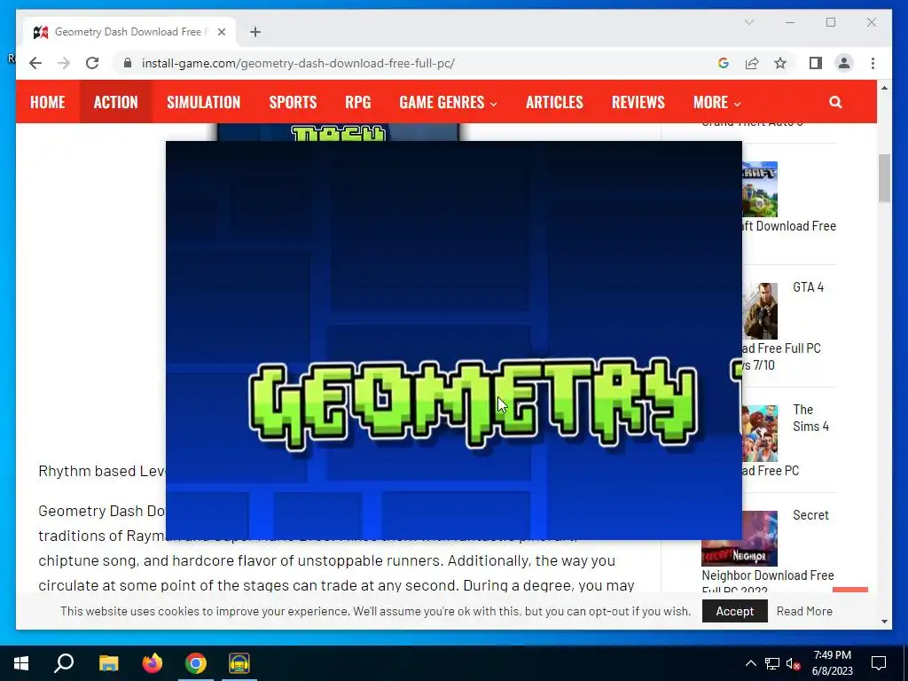
Task: Click the Geometry Dash video overlay
Action: click(x=453, y=340)
